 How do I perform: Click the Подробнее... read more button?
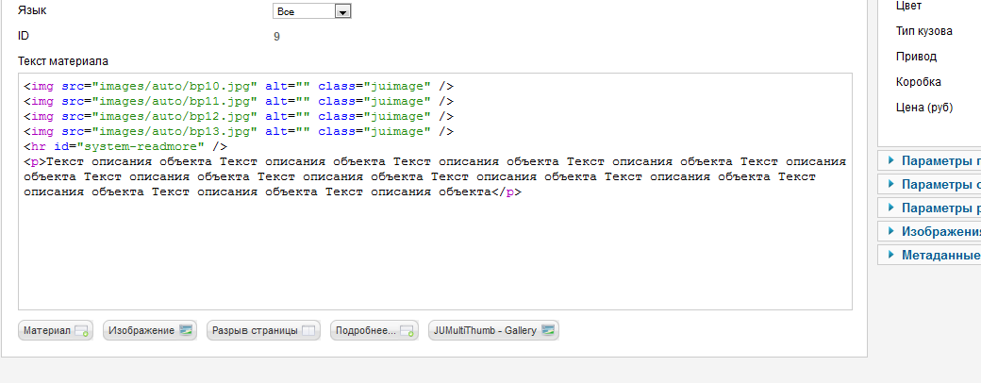coord(374,330)
